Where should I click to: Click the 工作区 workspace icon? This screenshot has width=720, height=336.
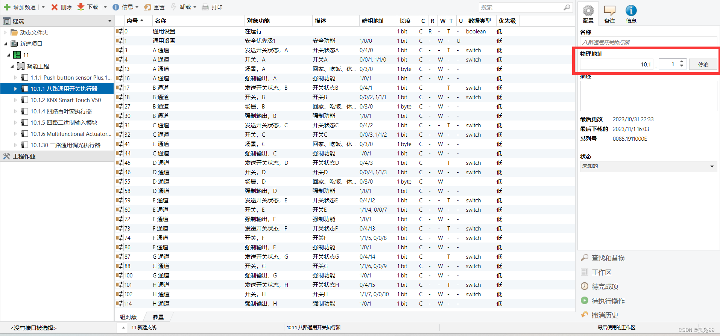coord(585,272)
